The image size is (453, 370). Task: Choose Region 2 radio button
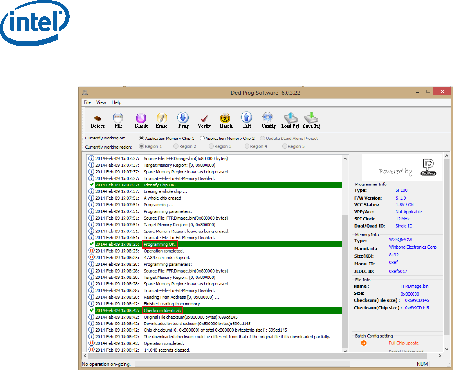[x=185, y=146]
